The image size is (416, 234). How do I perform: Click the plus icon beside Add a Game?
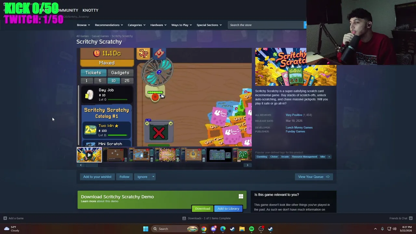coord(5,218)
